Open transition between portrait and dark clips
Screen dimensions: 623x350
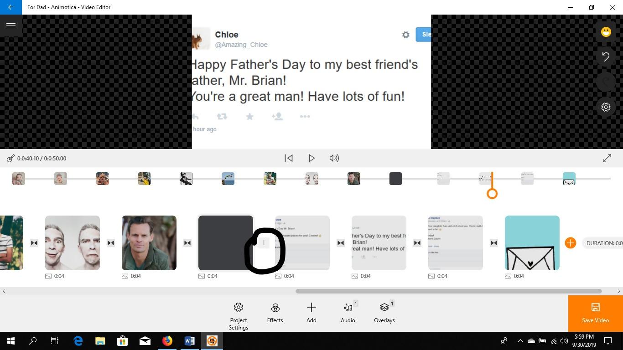pos(187,243)
